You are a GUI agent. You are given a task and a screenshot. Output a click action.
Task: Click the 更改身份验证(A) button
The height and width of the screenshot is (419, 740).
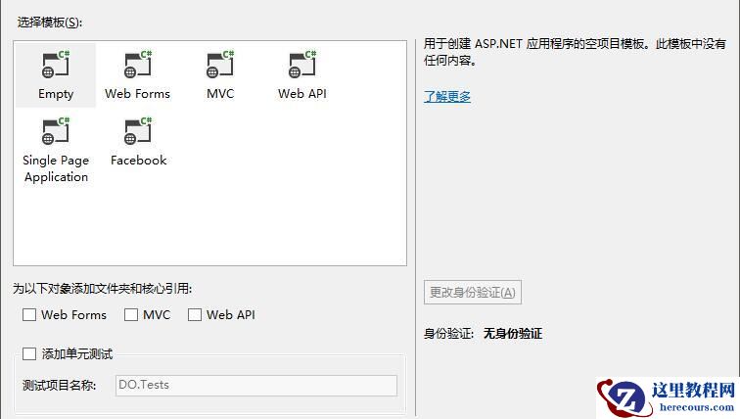pos(473,293)
